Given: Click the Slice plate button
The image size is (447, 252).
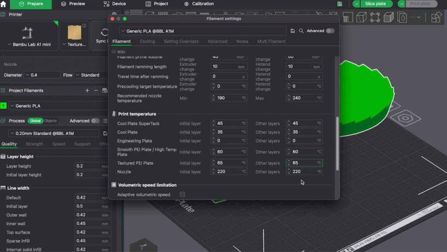Looking at the screenshot, I should point(375,4).
